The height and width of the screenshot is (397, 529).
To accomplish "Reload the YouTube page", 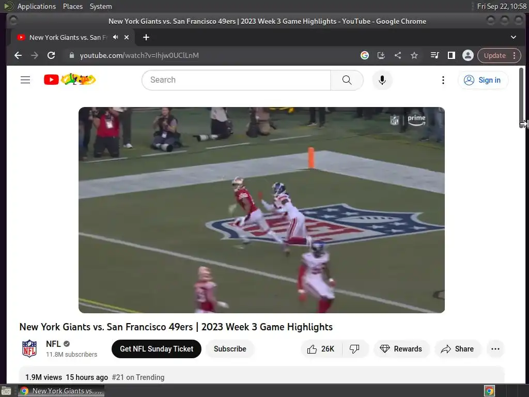I will [x=51, y=55].
